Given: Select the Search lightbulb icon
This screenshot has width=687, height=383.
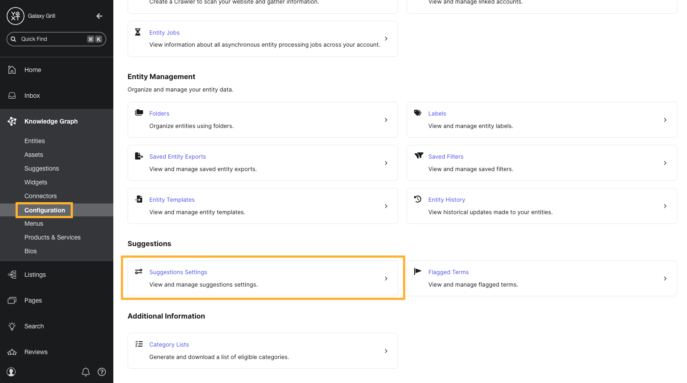Looking at the screenshot, I should (x=11, y=326).
